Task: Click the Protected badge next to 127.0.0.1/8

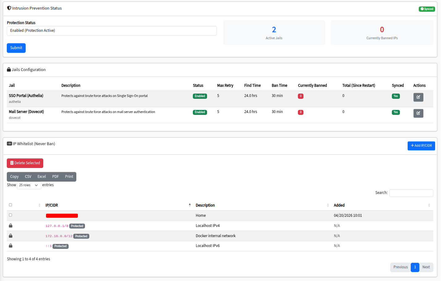Action: pyautogui.click(x=77, y=226)
